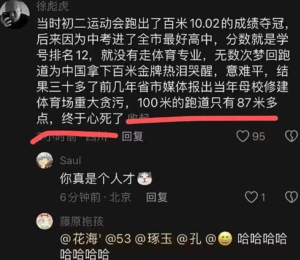Like the 徐彪虎 comment with 95 likes
The width and height of the screenshot is (300, 260).
click(x=243, y=136)
